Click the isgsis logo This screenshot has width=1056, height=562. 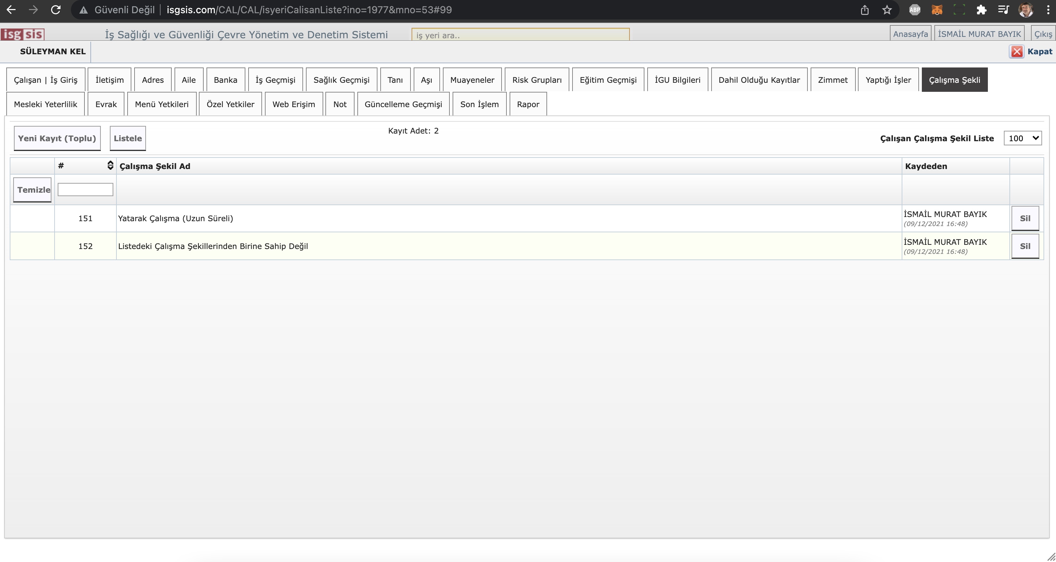tap(23, 34)
